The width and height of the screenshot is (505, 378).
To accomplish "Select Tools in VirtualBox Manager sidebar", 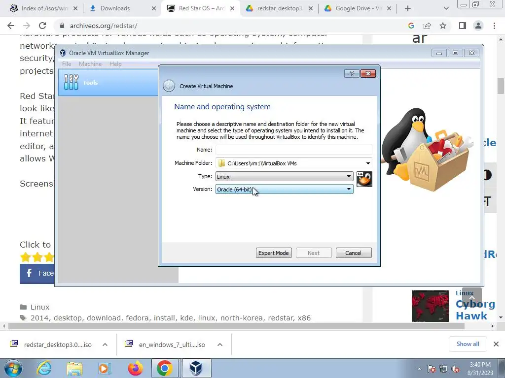I will [108, 83].
